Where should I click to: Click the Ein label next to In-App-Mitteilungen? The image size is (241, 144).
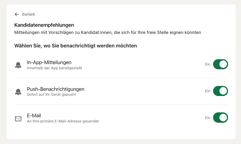coord(208,64)
